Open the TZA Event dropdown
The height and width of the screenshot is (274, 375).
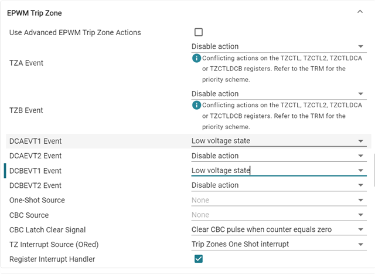(278, 46)
